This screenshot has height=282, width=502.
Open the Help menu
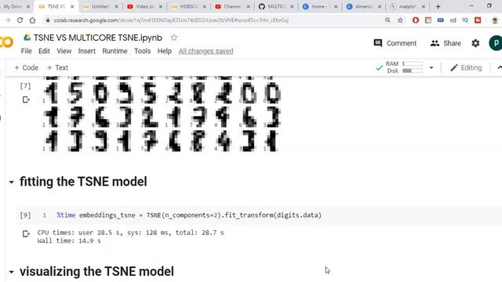(x=164, y=51)
